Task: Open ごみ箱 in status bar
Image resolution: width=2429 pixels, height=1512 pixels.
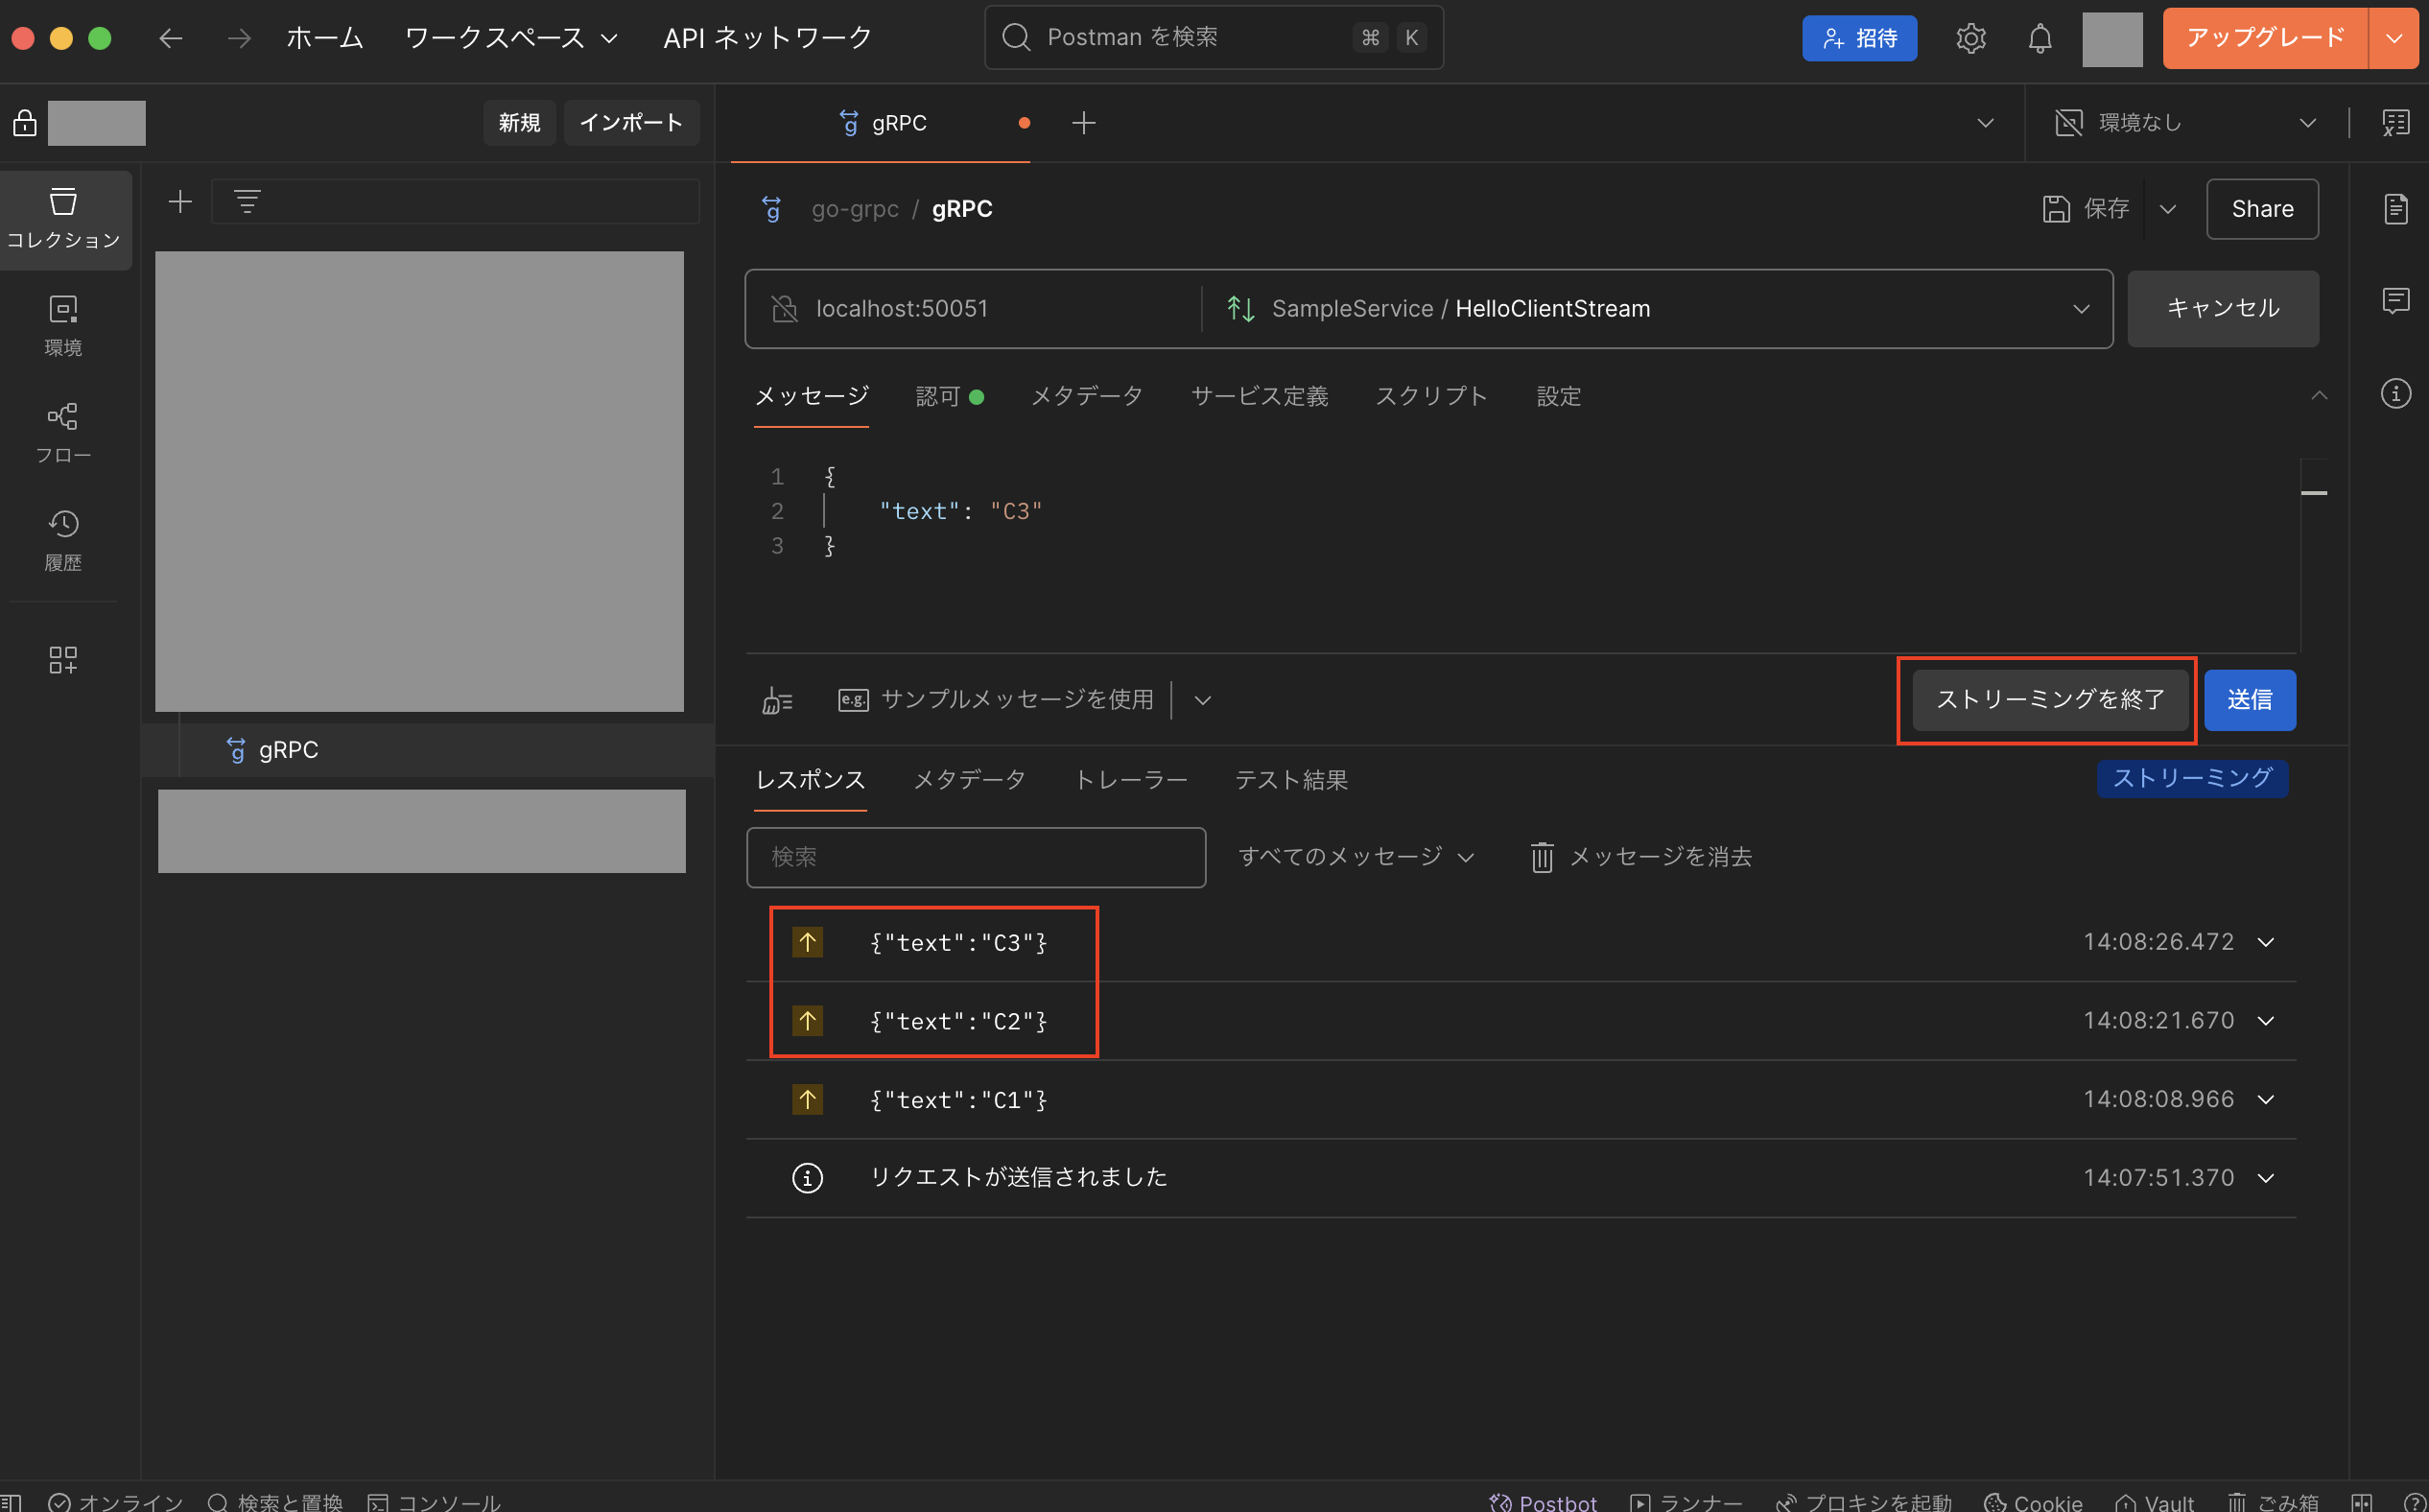Action: tap(2272, 1502)
